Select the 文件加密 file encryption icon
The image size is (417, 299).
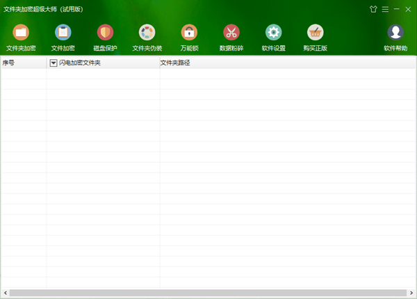click(63, 33)
